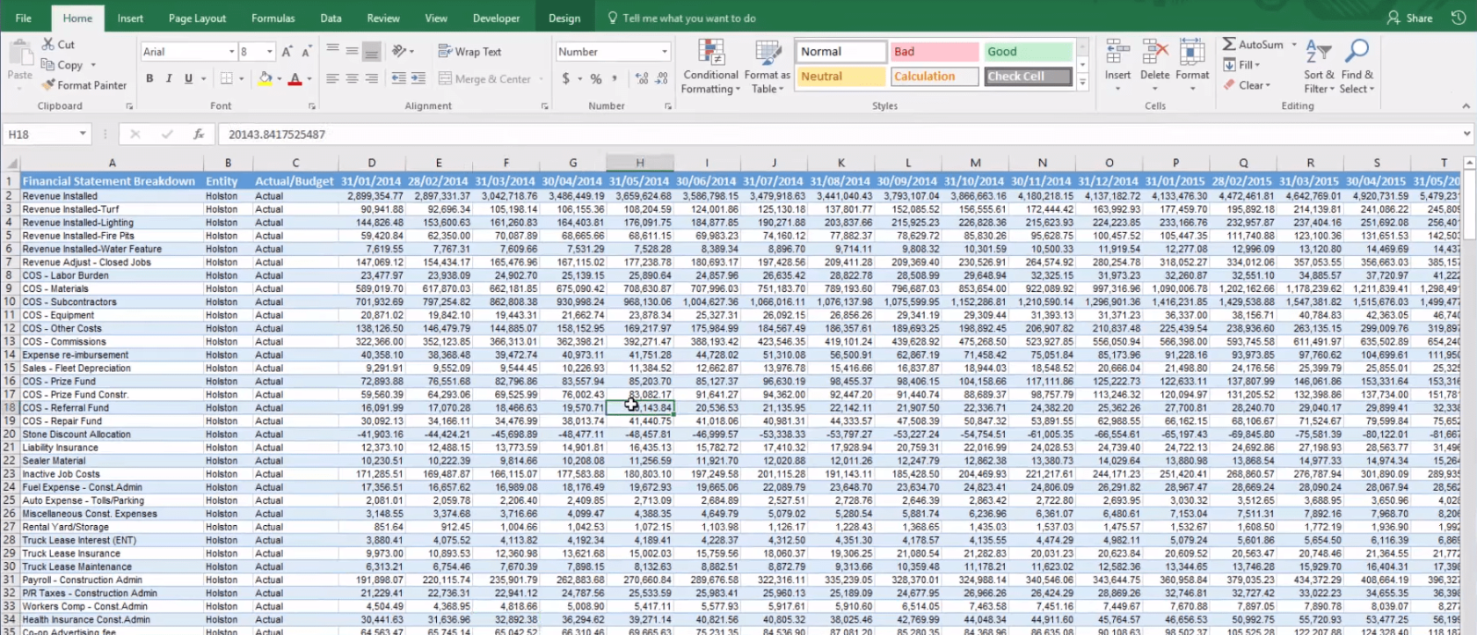1477x635 pixels.
Task: Apply Accounting dollar format
Action: (565, 78)
